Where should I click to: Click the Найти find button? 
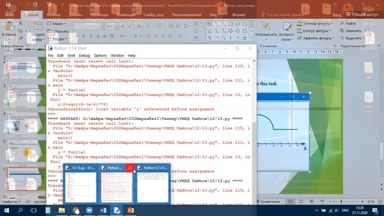[x=348, y=23]
